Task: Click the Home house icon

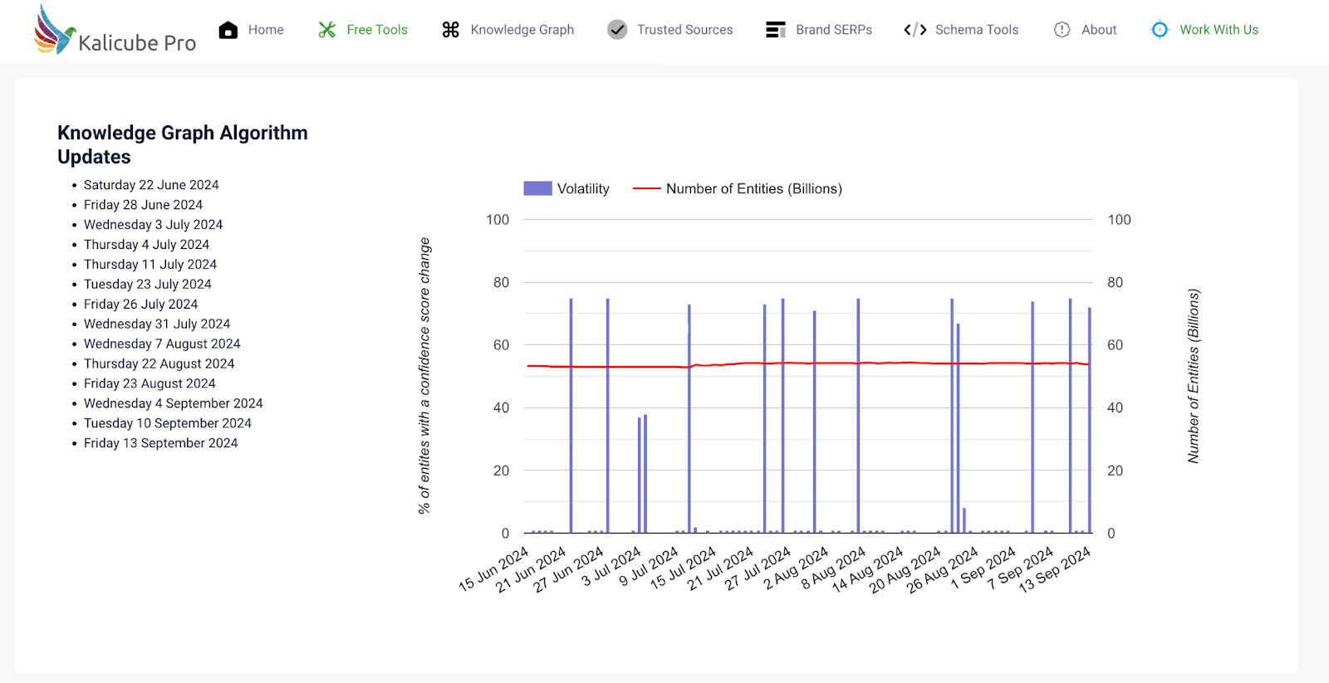Action: click(x=228, y=30)
